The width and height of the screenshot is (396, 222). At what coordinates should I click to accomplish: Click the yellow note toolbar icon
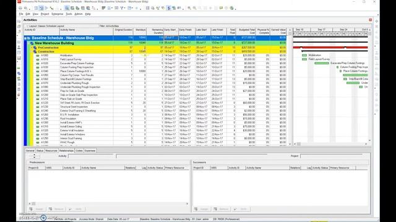[221, 8]
